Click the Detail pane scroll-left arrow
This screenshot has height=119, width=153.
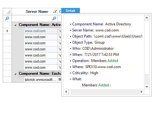click(x=66, y=92)
